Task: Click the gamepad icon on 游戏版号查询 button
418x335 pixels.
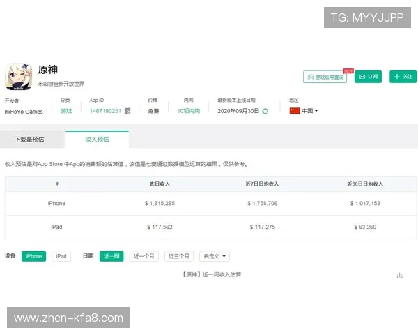Action: (311, 77)
